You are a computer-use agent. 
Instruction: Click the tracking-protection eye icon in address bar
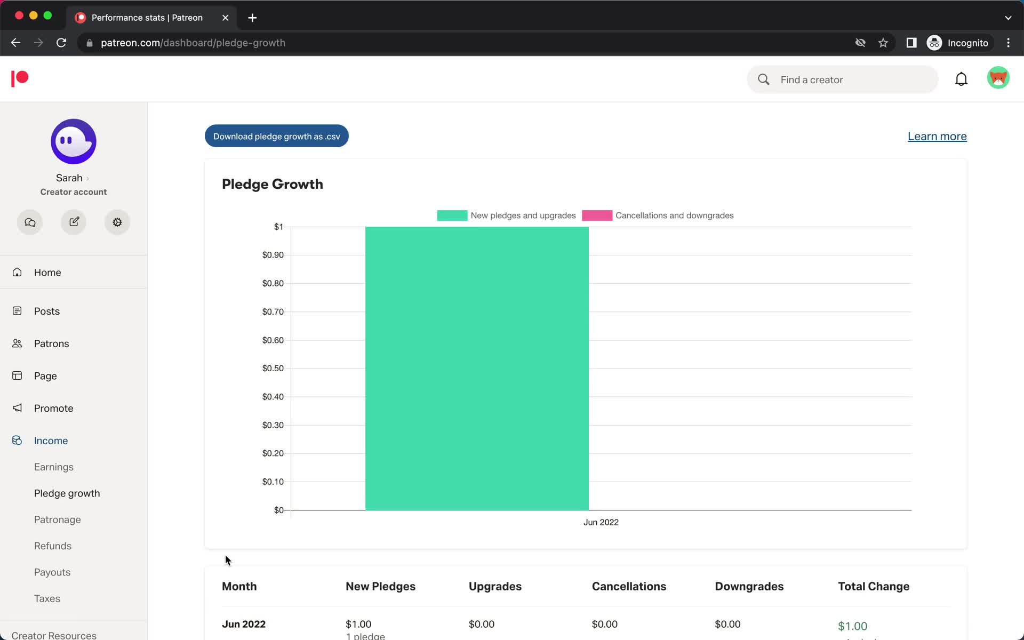860,43
